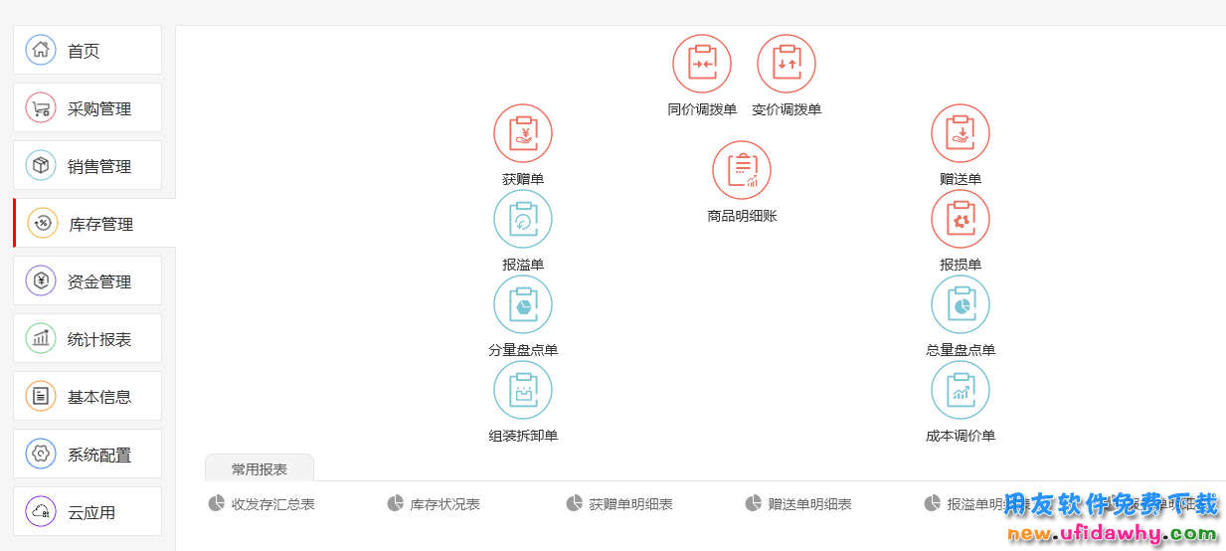Launch the 总量盘点单 icon

961,304
